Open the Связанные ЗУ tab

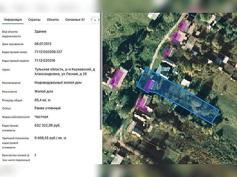pos(76,19)
